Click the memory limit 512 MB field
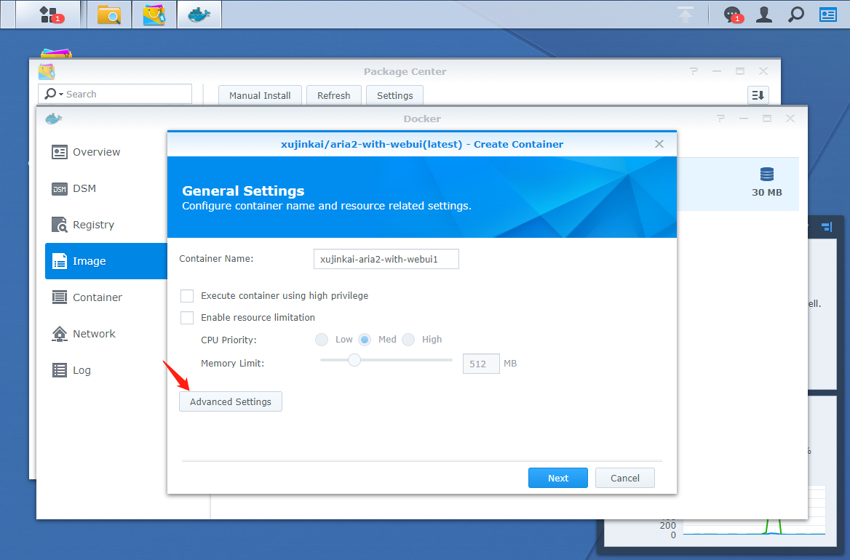Image resolution: width=850 pixels, height=560 pixels. pos(481,364)
